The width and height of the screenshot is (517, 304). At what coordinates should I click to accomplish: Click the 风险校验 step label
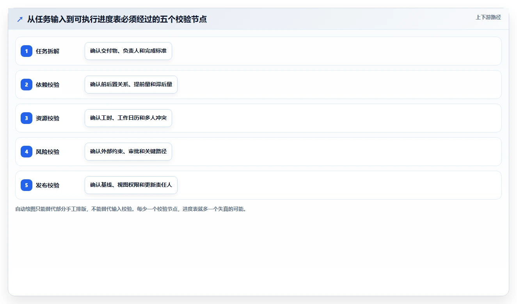tap(48, 152)
